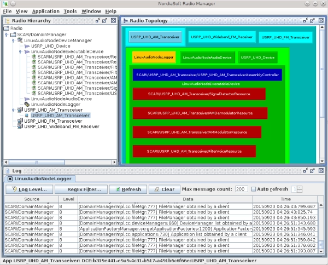Viewport: 328px width, 265px height.
Task: Click the USRP_UHD_Device node icon in tree
Action: point(27,47)
